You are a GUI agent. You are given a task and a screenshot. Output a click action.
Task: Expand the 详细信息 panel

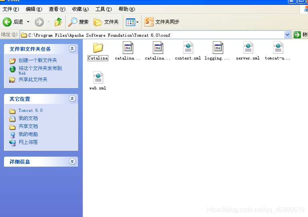click(72, 161)
